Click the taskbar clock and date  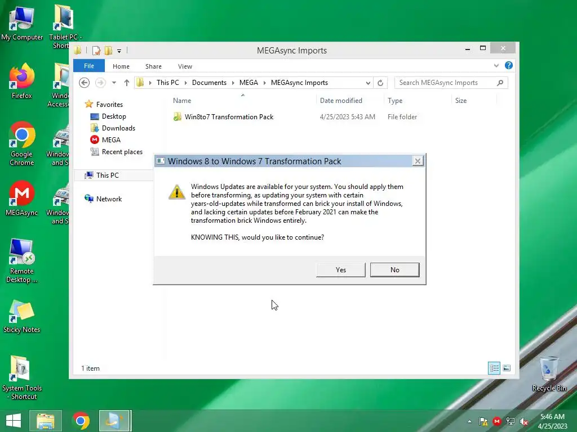click(552, 421)
